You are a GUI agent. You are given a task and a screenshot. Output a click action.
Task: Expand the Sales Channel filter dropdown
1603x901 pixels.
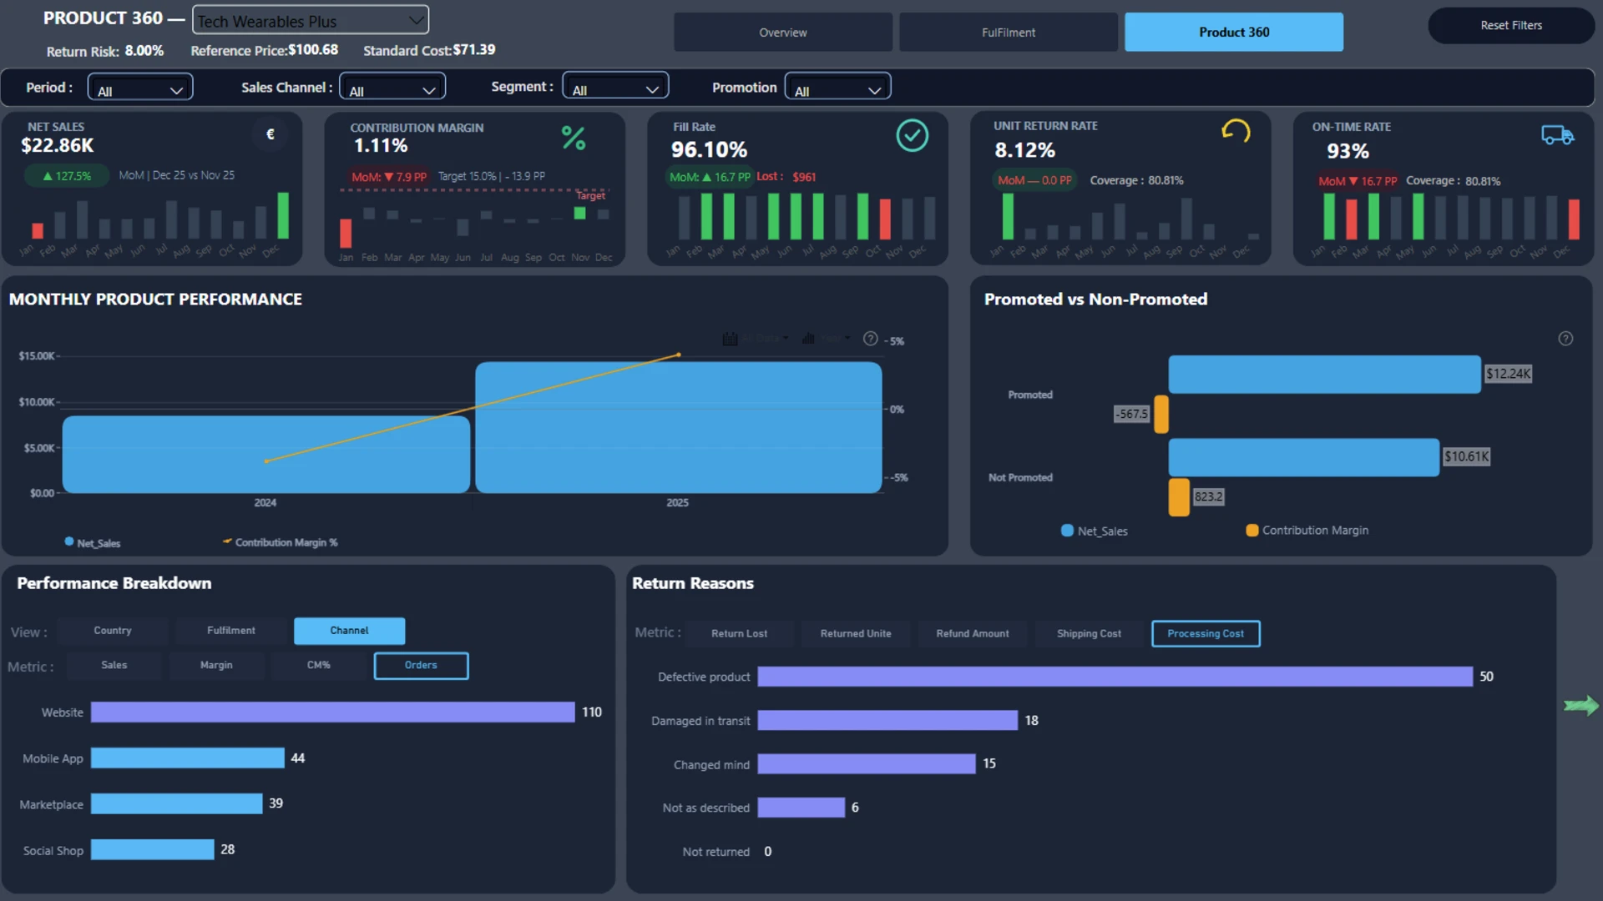pos(392,88)
